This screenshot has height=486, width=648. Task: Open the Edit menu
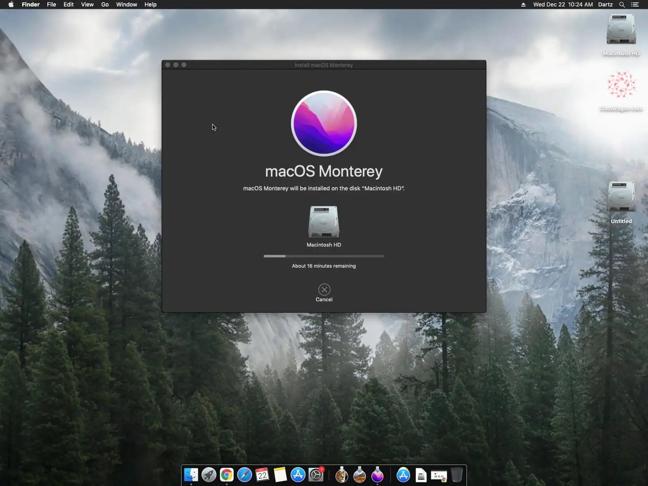point(68,4)
